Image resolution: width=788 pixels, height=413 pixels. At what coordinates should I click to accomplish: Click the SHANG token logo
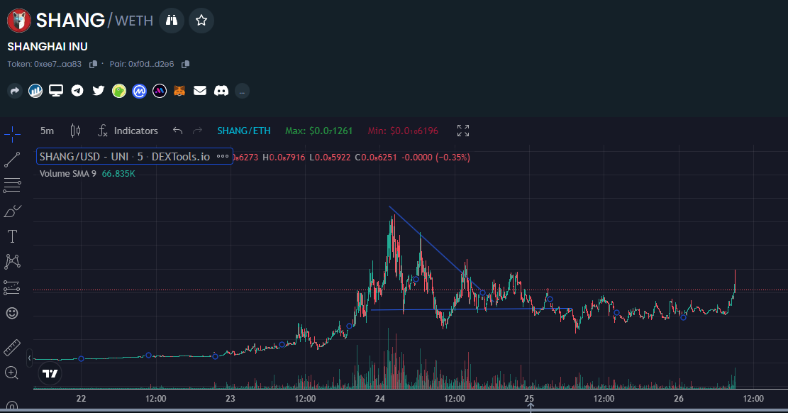[x=19, y=21]
